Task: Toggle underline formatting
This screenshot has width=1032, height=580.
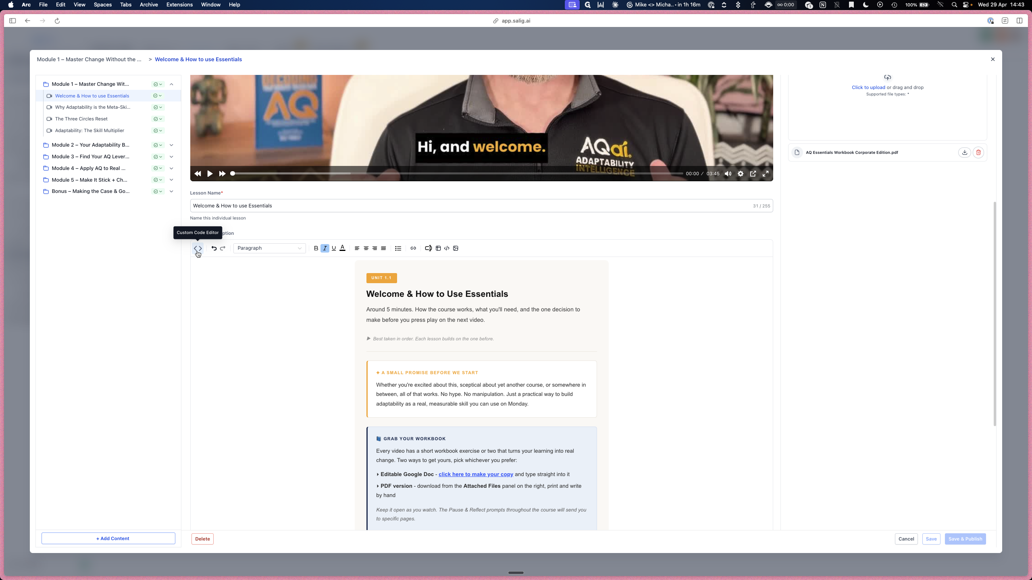Action: [x=334, y=248]
